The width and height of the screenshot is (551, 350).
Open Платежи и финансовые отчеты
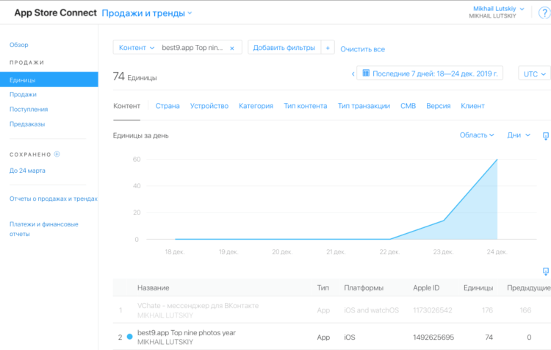(44, 229)
